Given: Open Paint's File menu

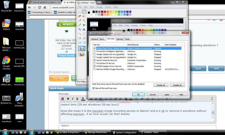Looking at the screenshot, I should coord(80,7).
